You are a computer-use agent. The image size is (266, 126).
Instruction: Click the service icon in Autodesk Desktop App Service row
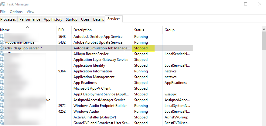point(2,37)
